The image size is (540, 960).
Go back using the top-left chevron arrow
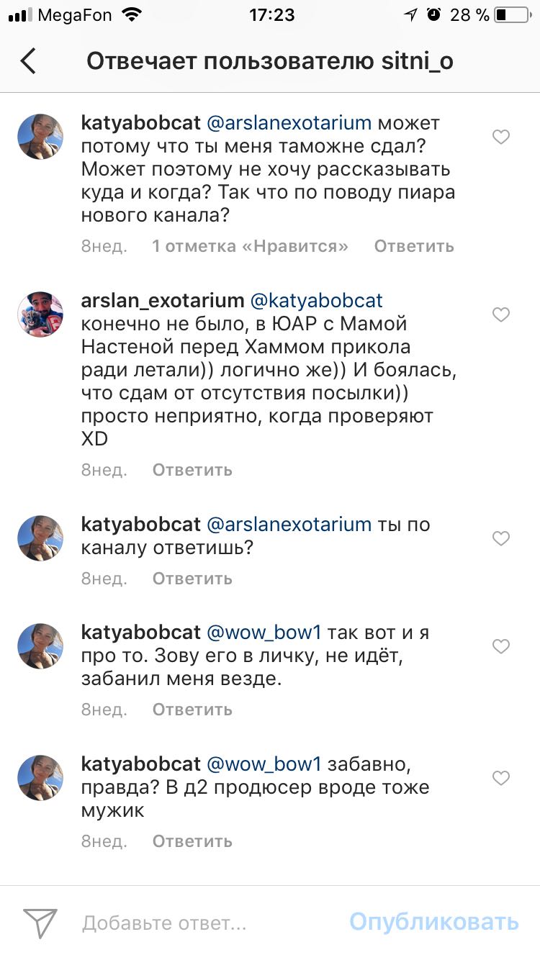[x=28, y=61]
